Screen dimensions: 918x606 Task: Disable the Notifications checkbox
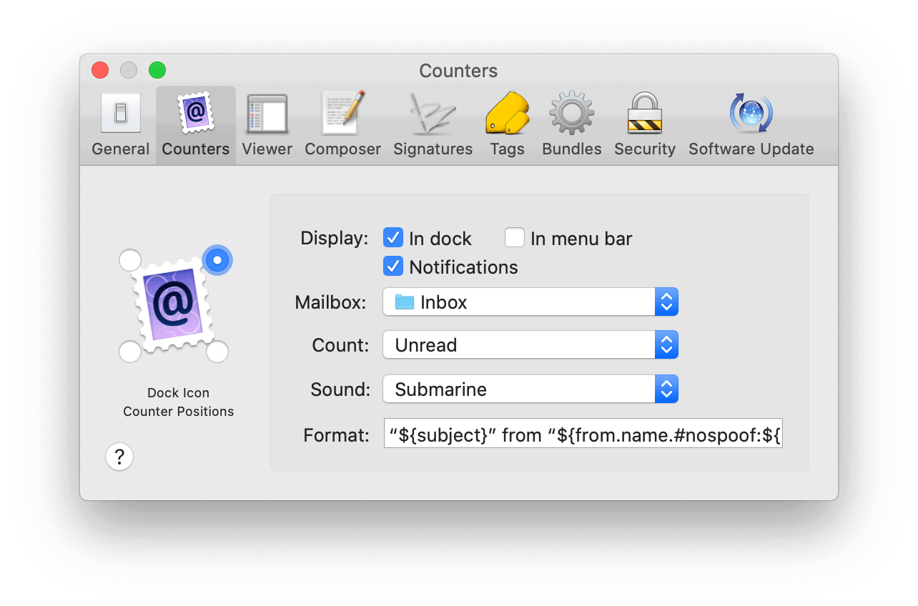[393, 267]
